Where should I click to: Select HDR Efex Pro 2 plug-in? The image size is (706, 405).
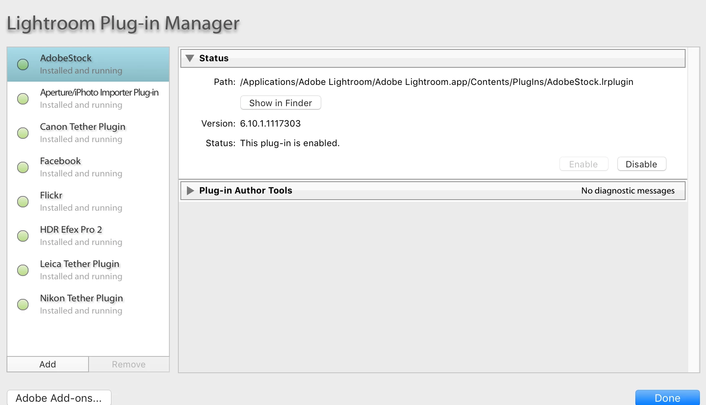(x=88, y=236)
